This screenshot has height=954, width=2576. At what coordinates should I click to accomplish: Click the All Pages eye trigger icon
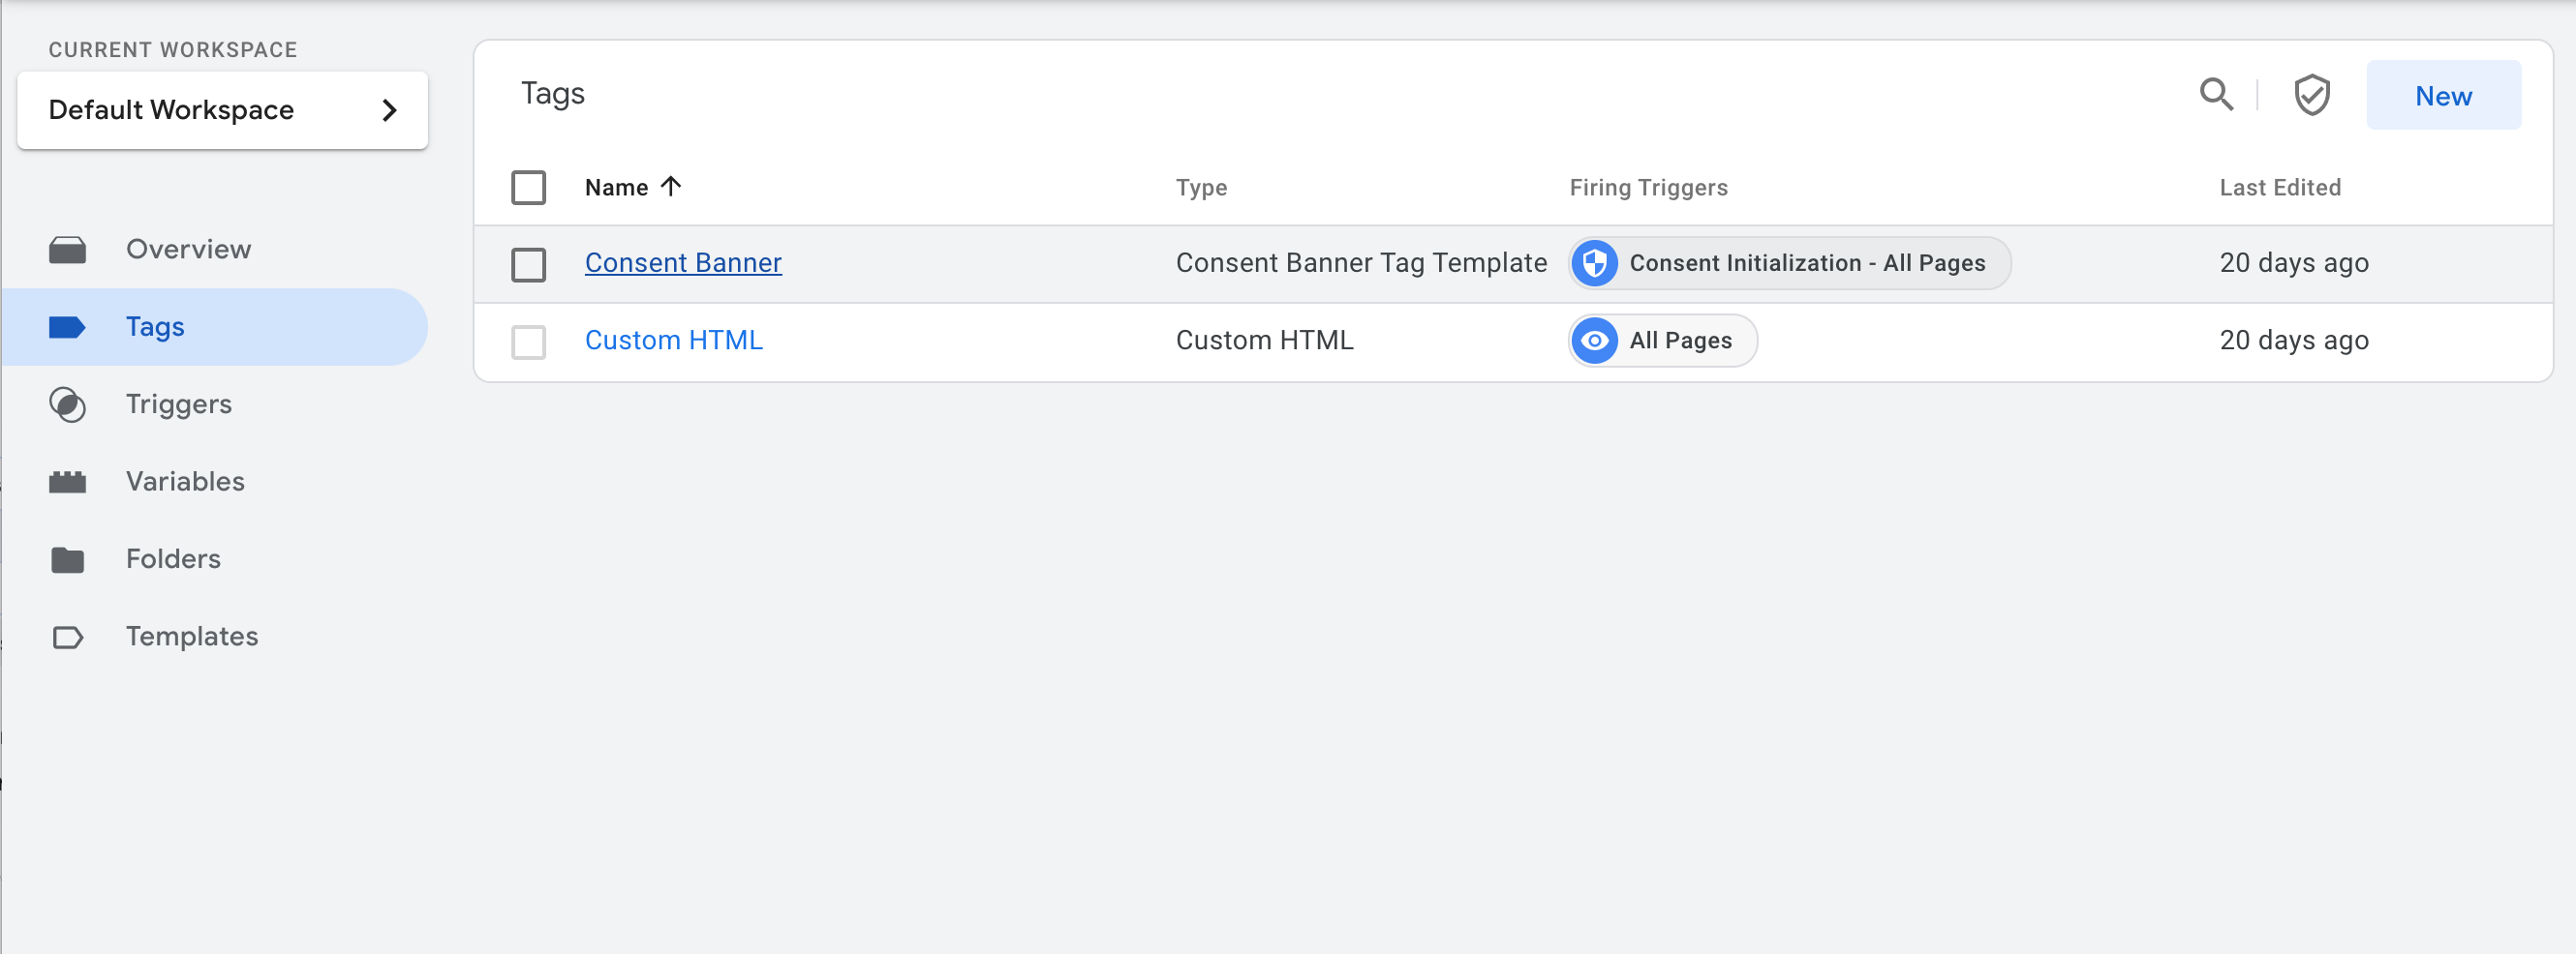[x=1595, y=341]
